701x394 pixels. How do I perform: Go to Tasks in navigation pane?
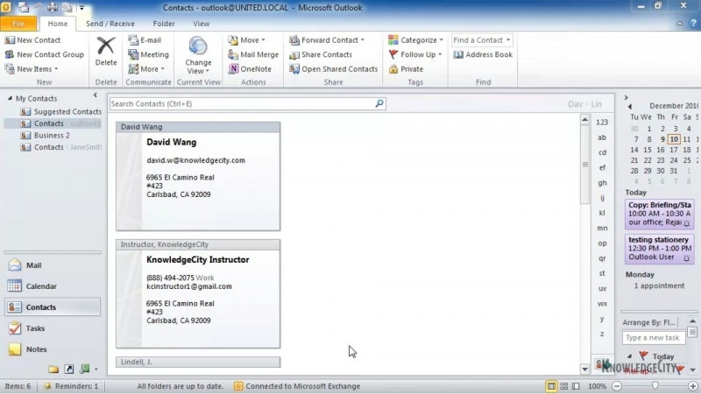[53, 328]
